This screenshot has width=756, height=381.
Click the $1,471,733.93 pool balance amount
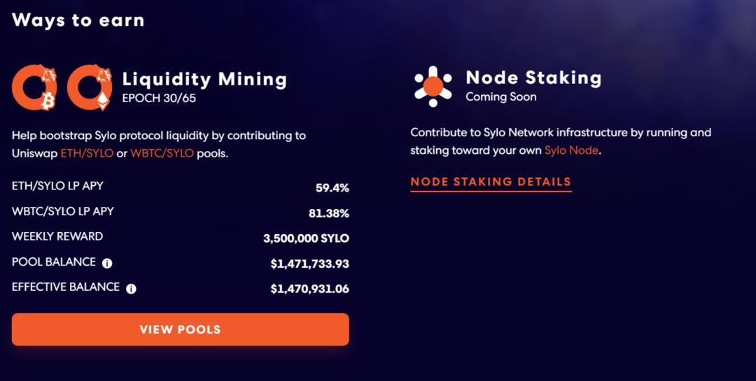point(309,264)
